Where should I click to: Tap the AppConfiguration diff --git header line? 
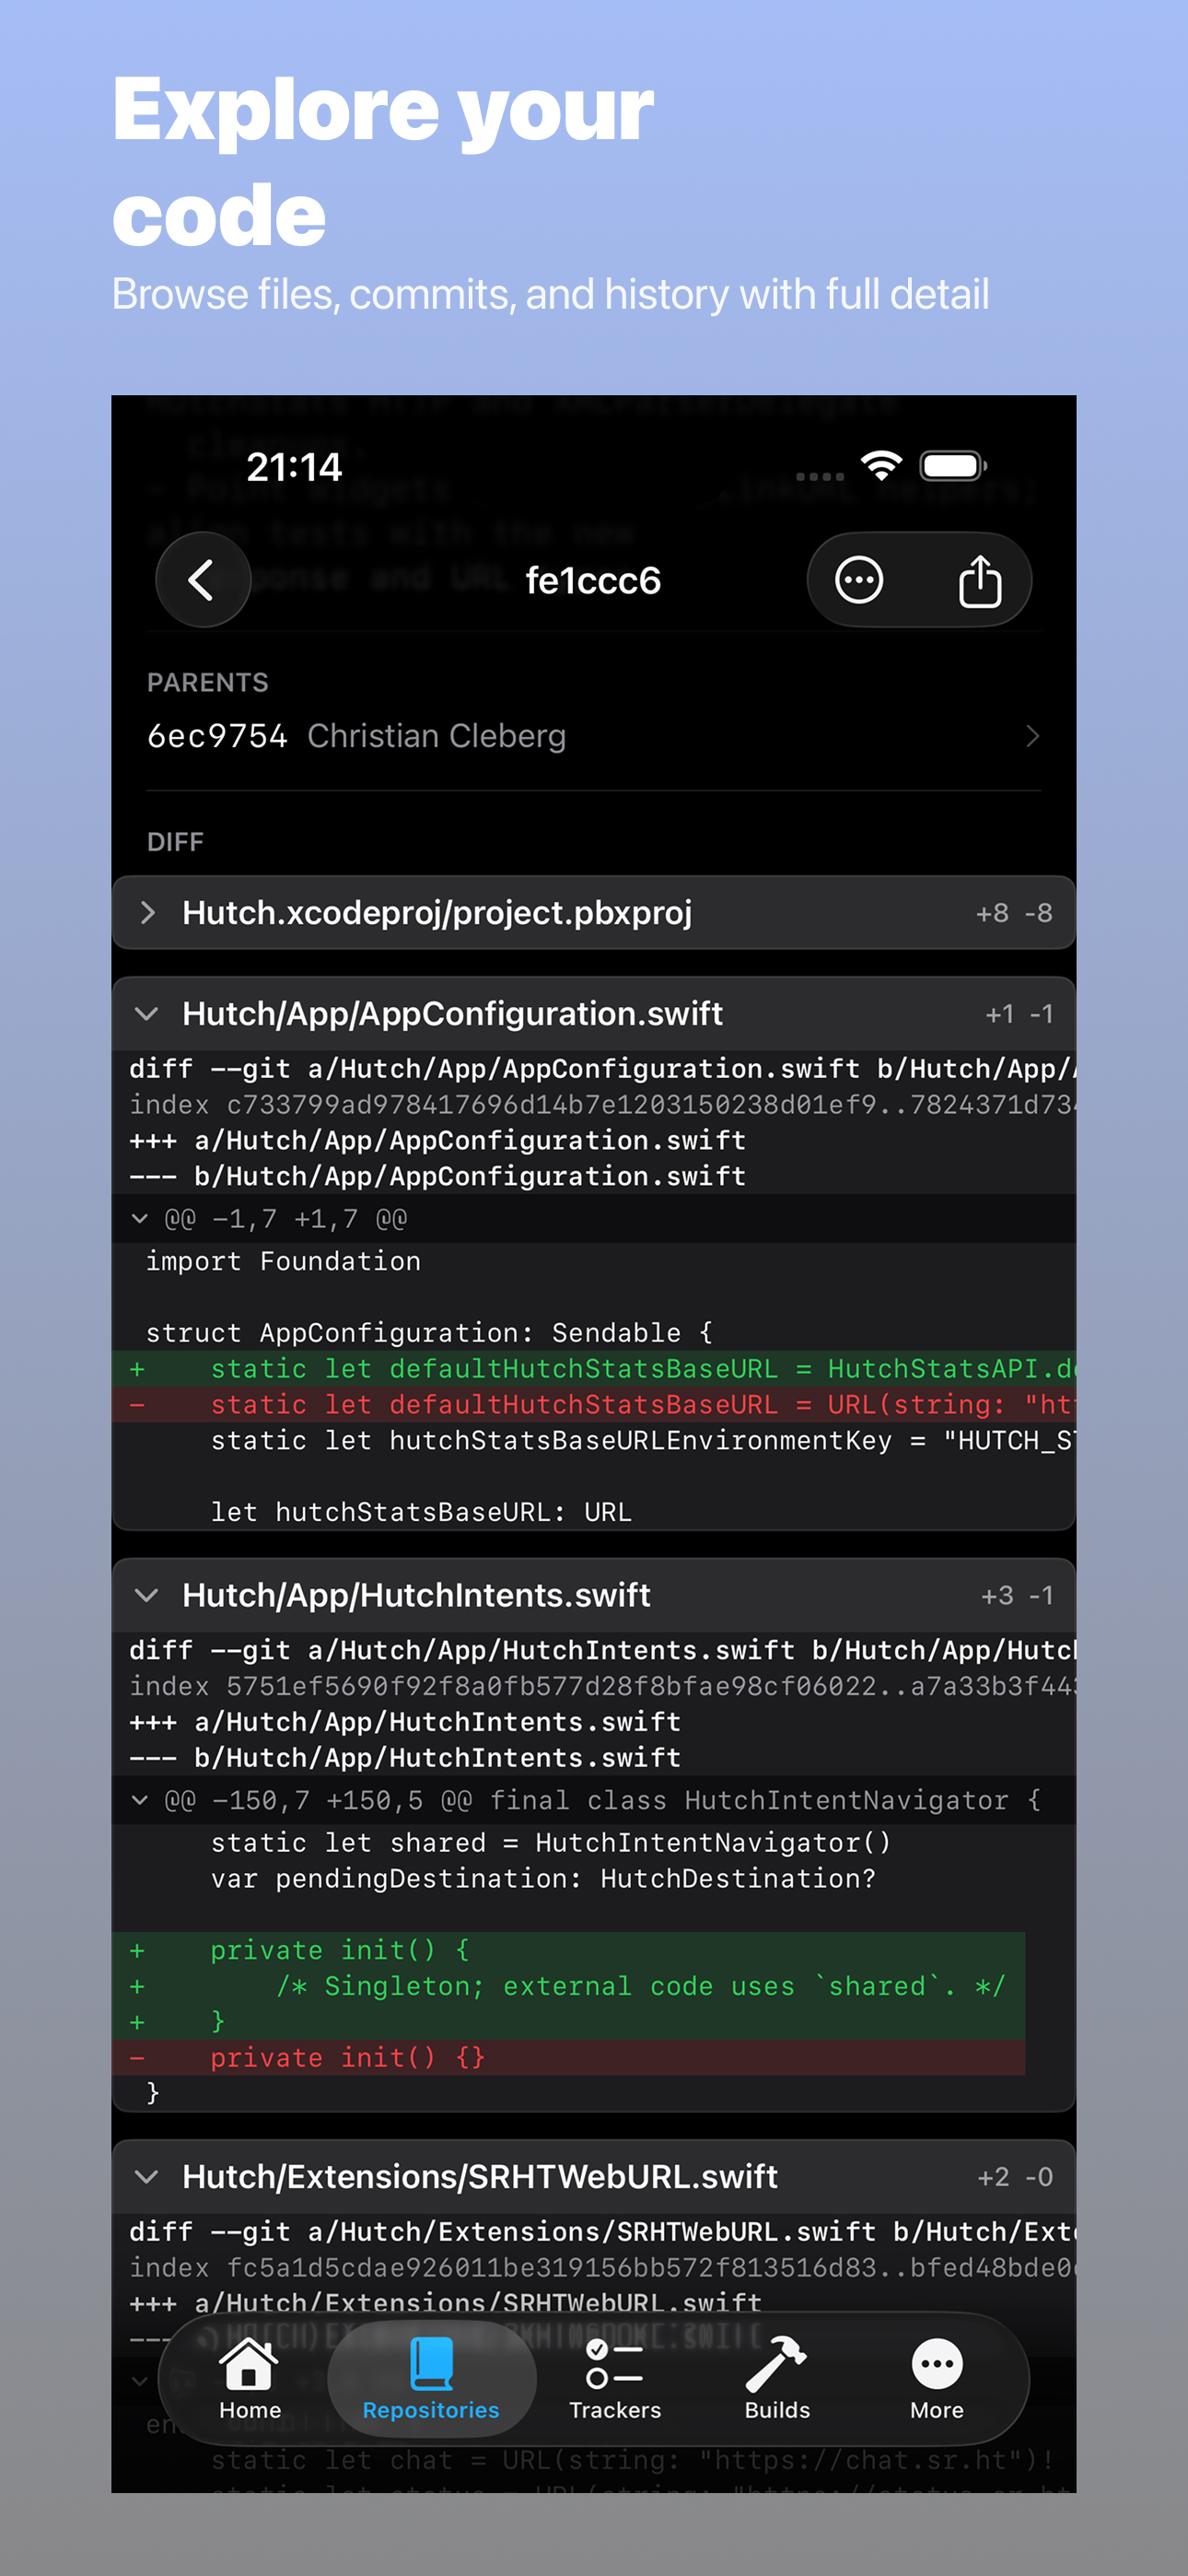click(x=602, y=1069)
